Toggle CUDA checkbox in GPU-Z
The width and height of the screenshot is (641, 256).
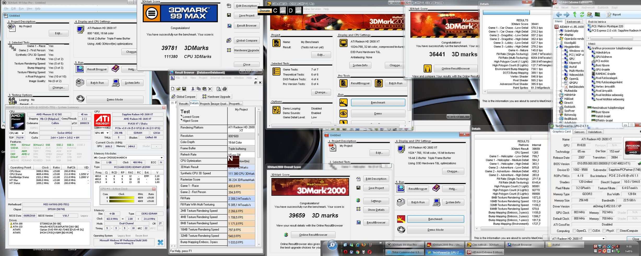[590, 231]
